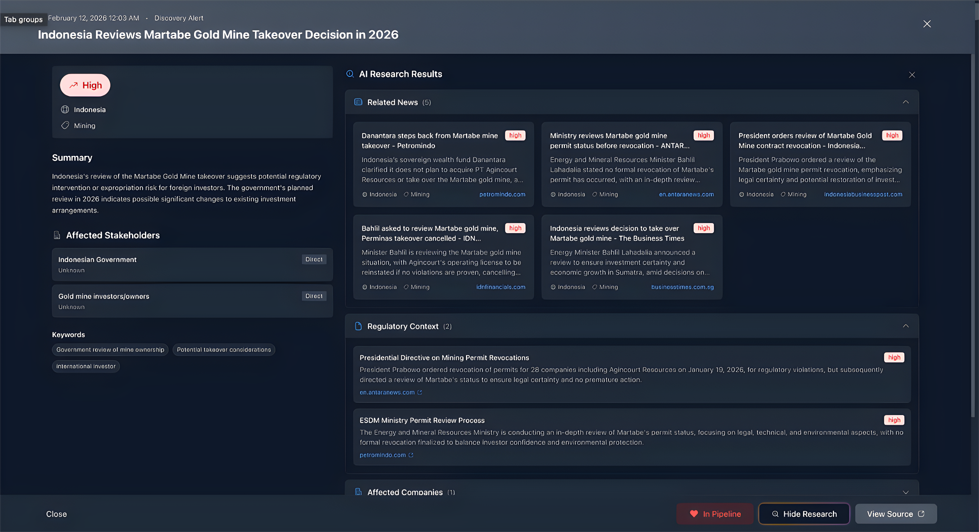The width and height of the screenshot is (979, 532).
Task: Click the Affected Stakeholders icon
Action: click(x=57, y=235)
